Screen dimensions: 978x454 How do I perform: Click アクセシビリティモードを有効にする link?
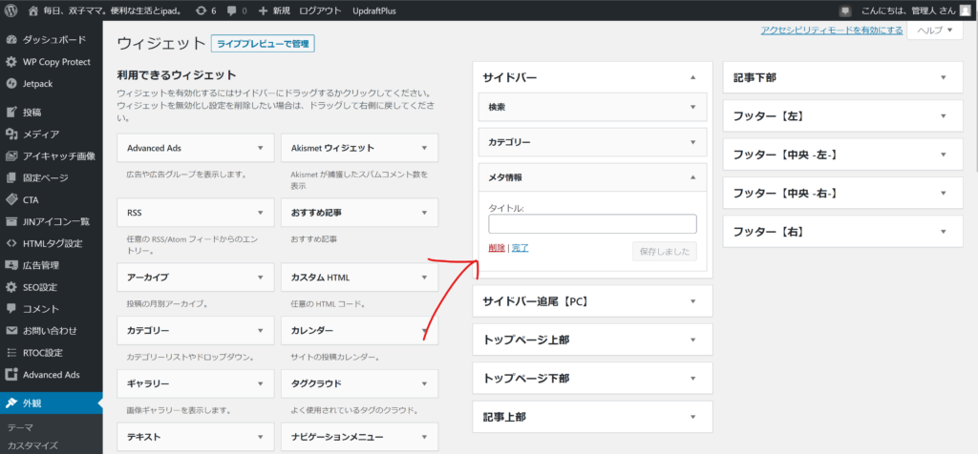832,30
